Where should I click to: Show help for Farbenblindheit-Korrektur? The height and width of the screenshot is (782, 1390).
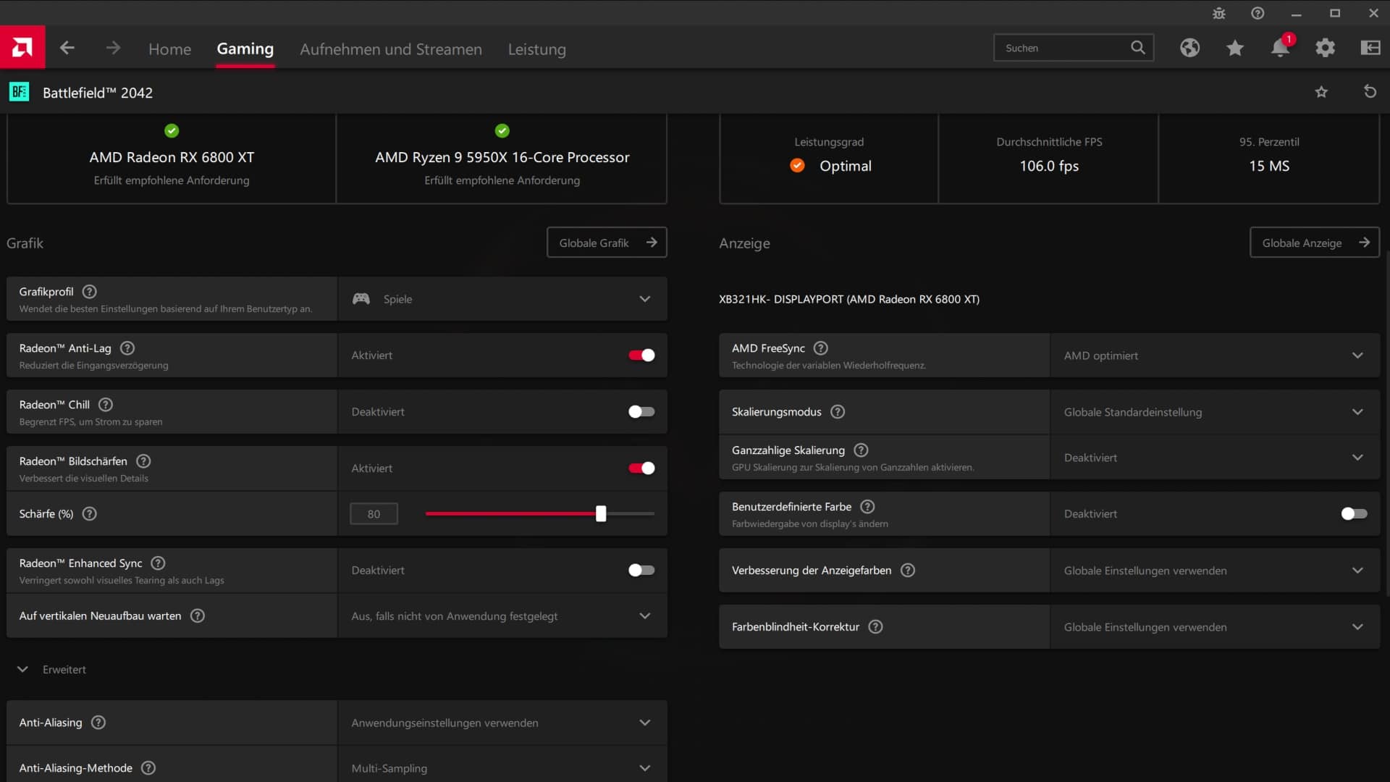[875, 626]
